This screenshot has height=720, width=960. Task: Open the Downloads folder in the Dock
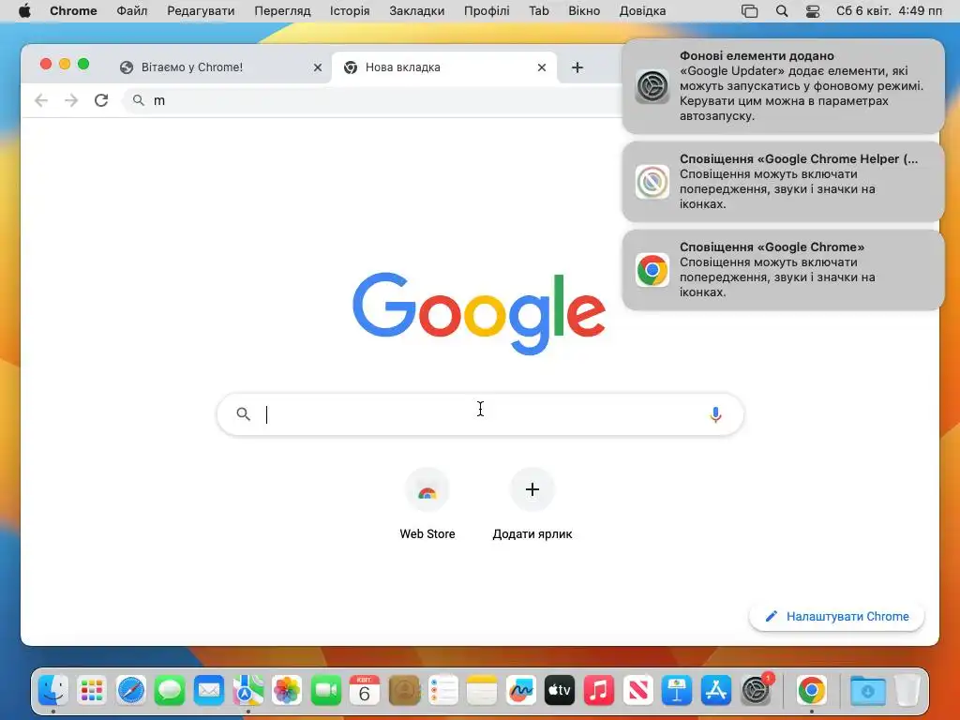pos(867,691)
